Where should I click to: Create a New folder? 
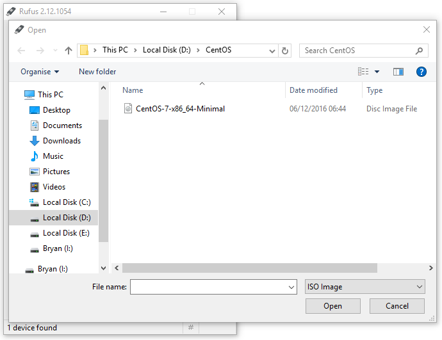click(97, 72)
